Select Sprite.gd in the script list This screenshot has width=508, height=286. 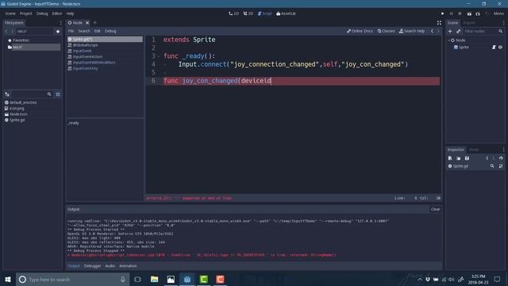105,39
